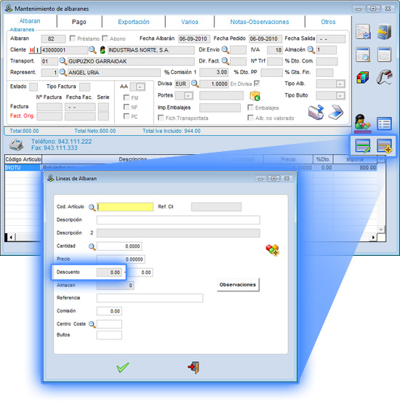400x412 pixels.
Task: Open the Notas-Observaciones tab
Action: tap(260, 22)
